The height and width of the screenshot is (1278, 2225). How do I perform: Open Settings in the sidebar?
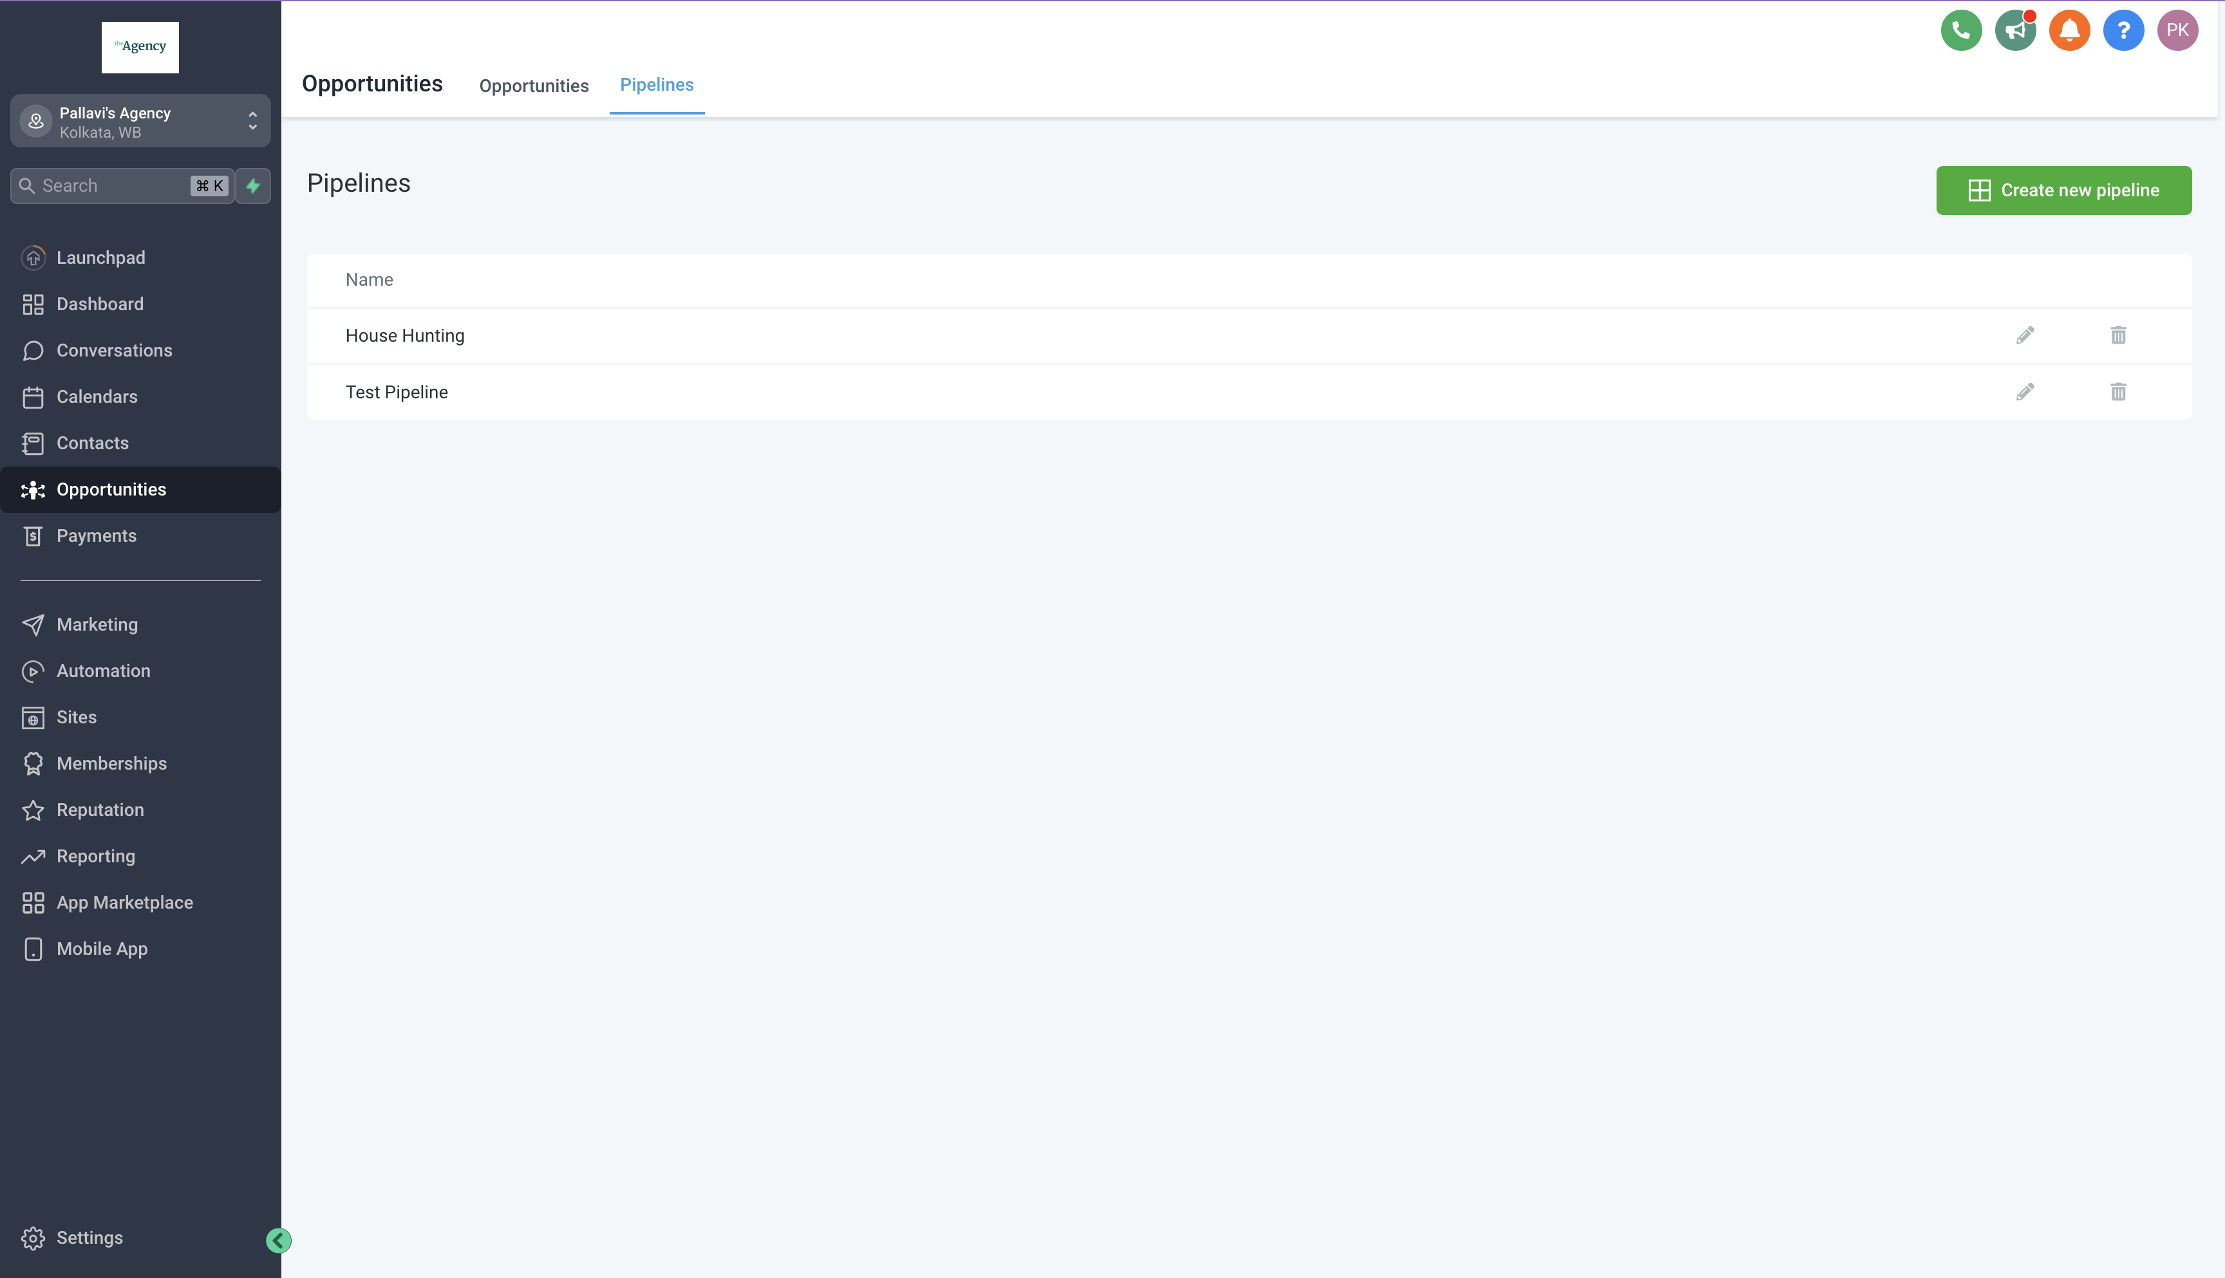point(89,1237)
